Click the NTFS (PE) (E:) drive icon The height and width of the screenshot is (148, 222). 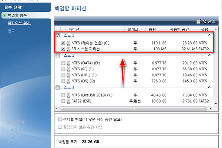[68, 68]
